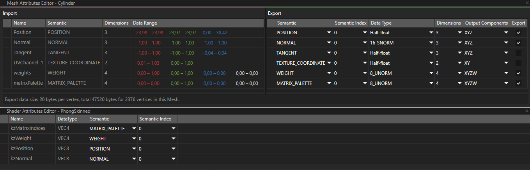This screenshot has height=170, width=530.
Task: Select Shader Attributes Editor - PhongSkinned tab
Action: pos(48,111)
